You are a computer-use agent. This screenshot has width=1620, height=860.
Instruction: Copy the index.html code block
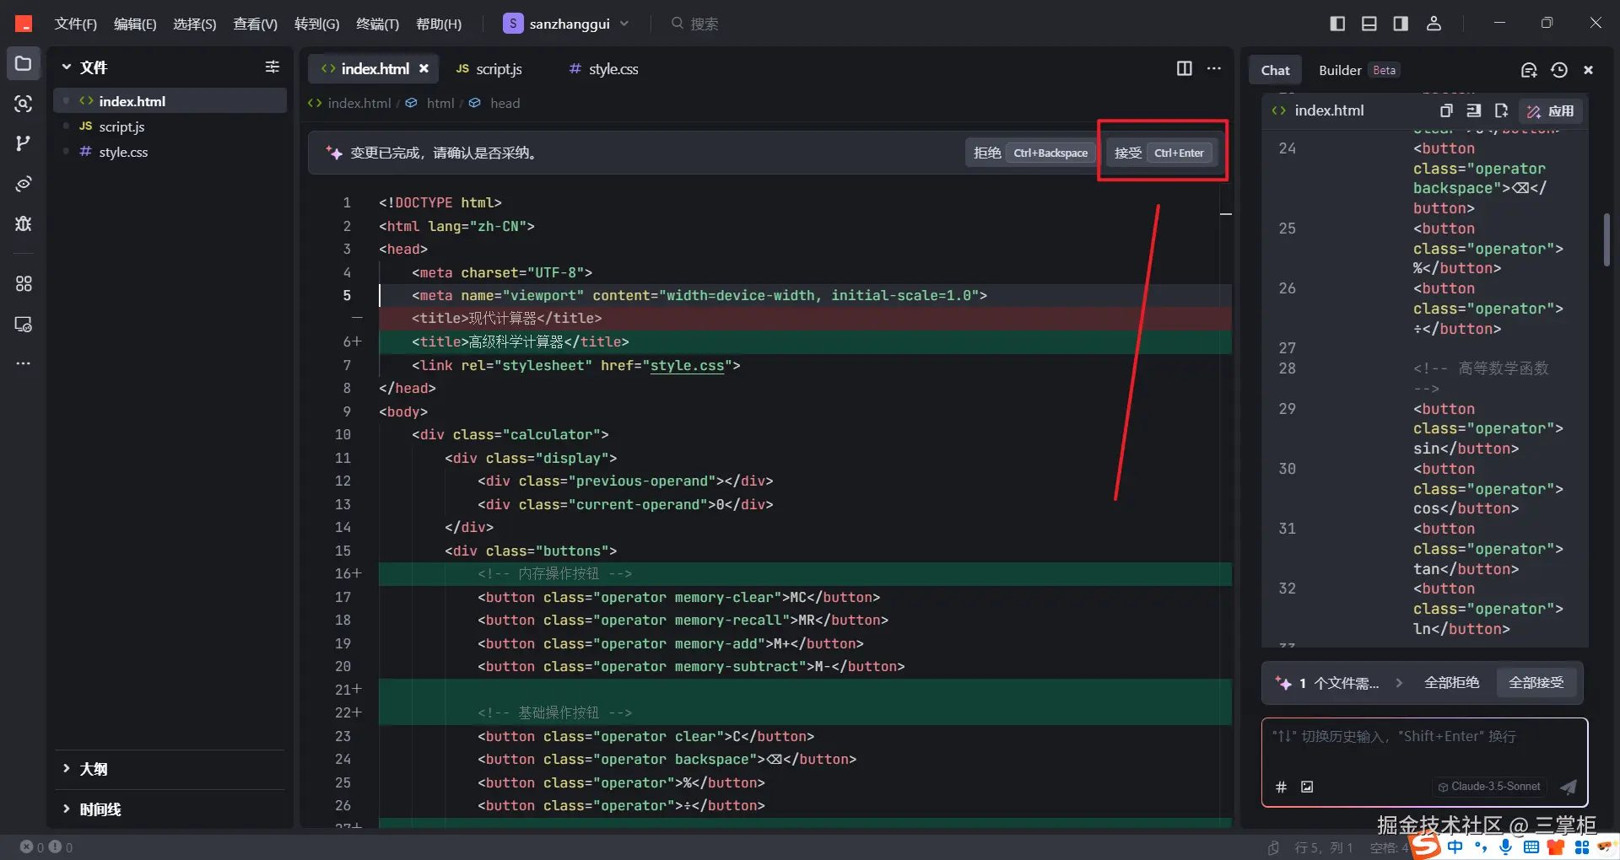[1445, 110]
